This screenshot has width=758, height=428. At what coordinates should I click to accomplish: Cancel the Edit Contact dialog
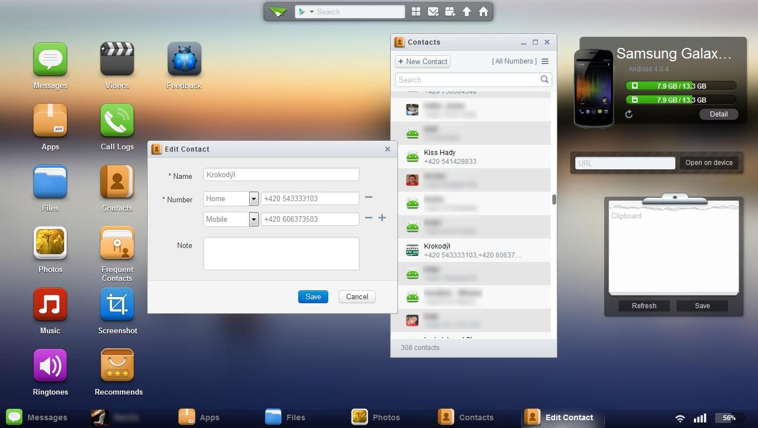coord(357,296)
